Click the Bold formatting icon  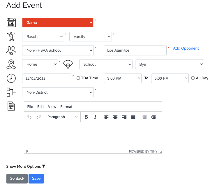pyautogui.click(x=86, y=117)
